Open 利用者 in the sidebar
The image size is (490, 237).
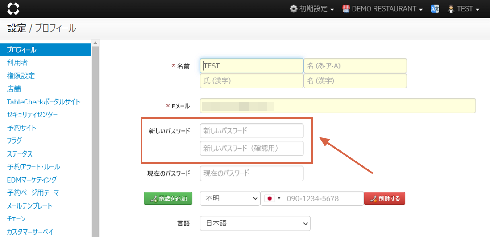click(17, 63)
